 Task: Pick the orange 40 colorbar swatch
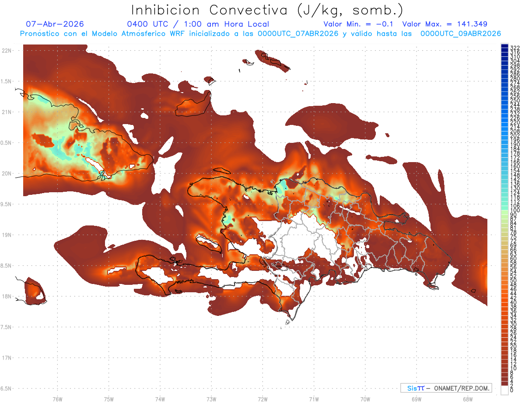pyautogui.click(x=504, y=302)
